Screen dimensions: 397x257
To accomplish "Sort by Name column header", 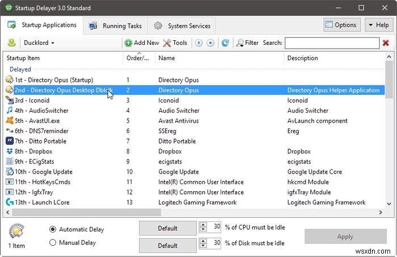I will pyautogui.click(x=219, y=58).
